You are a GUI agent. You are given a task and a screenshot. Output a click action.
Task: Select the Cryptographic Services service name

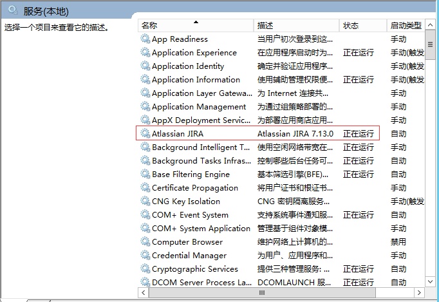[195, 269]
